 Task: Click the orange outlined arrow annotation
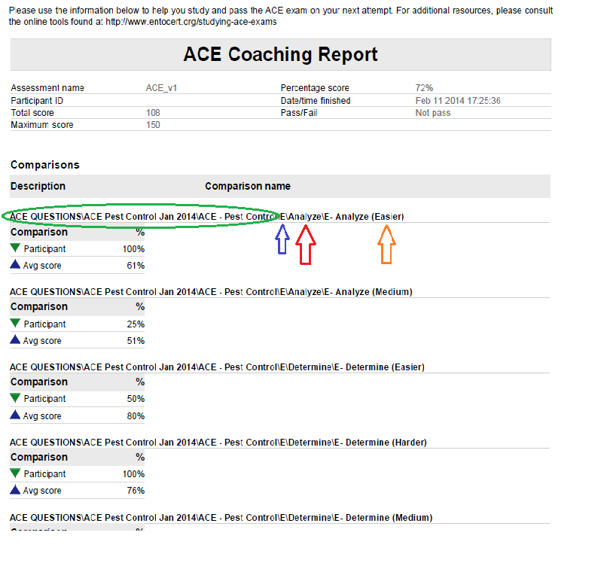[386, 245]
